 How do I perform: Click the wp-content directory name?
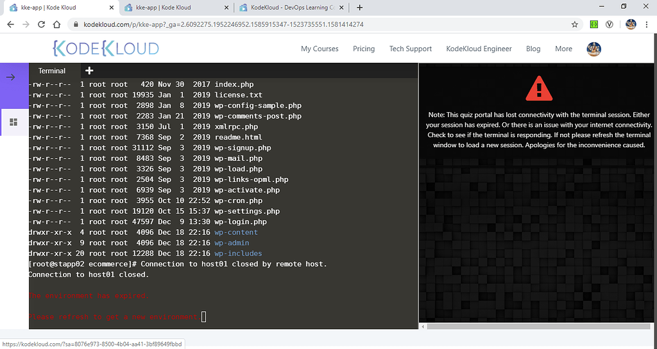236,232
